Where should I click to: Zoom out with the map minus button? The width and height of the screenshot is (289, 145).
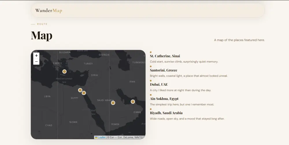[x=36, y=62]
